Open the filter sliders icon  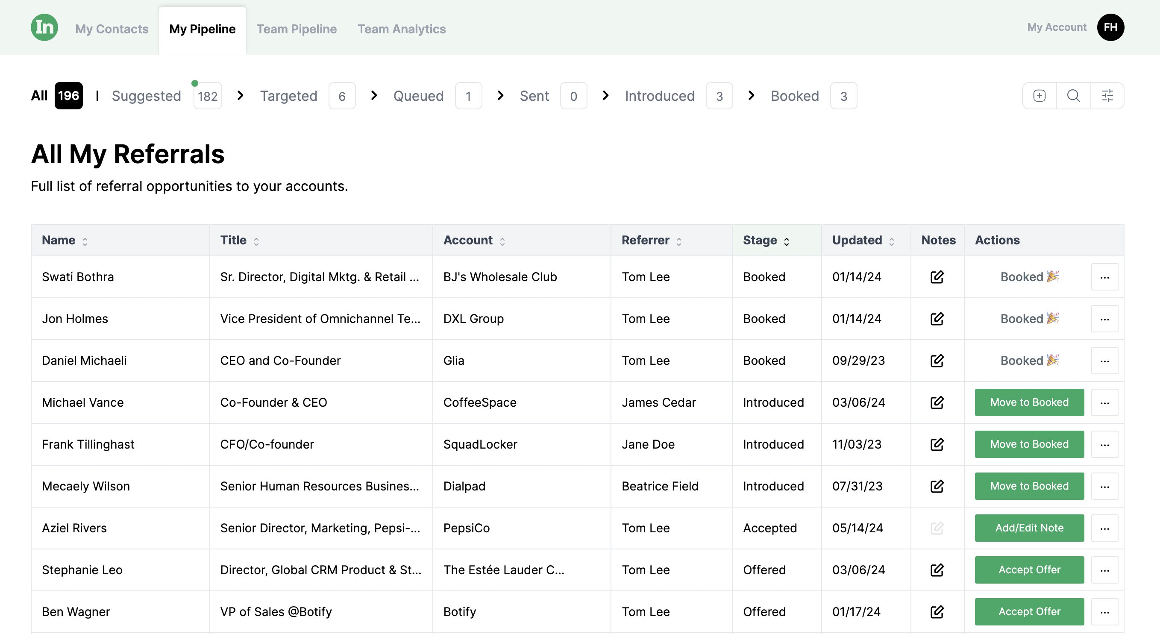click(1107, 95)
